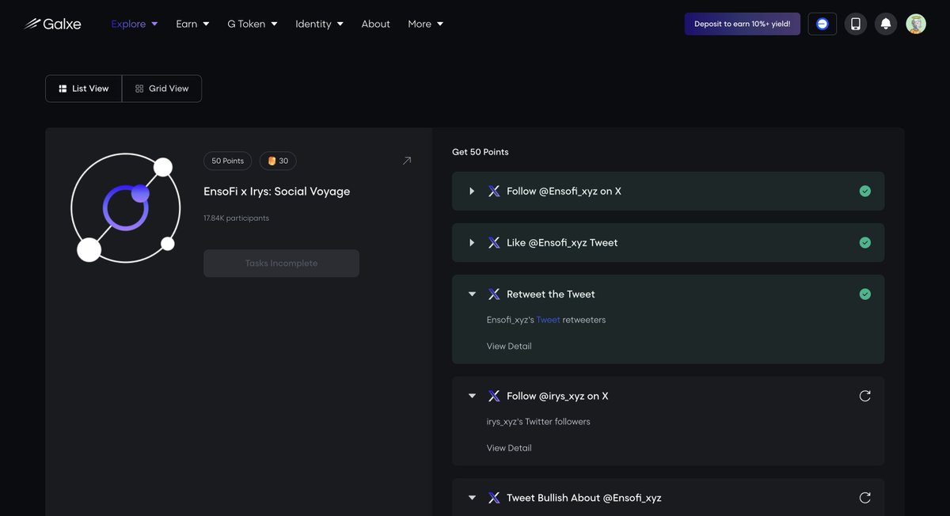This screenshot has height=516, width=950.
Task: Click the 17.84K participants text
Action: [x=236, y=218]
